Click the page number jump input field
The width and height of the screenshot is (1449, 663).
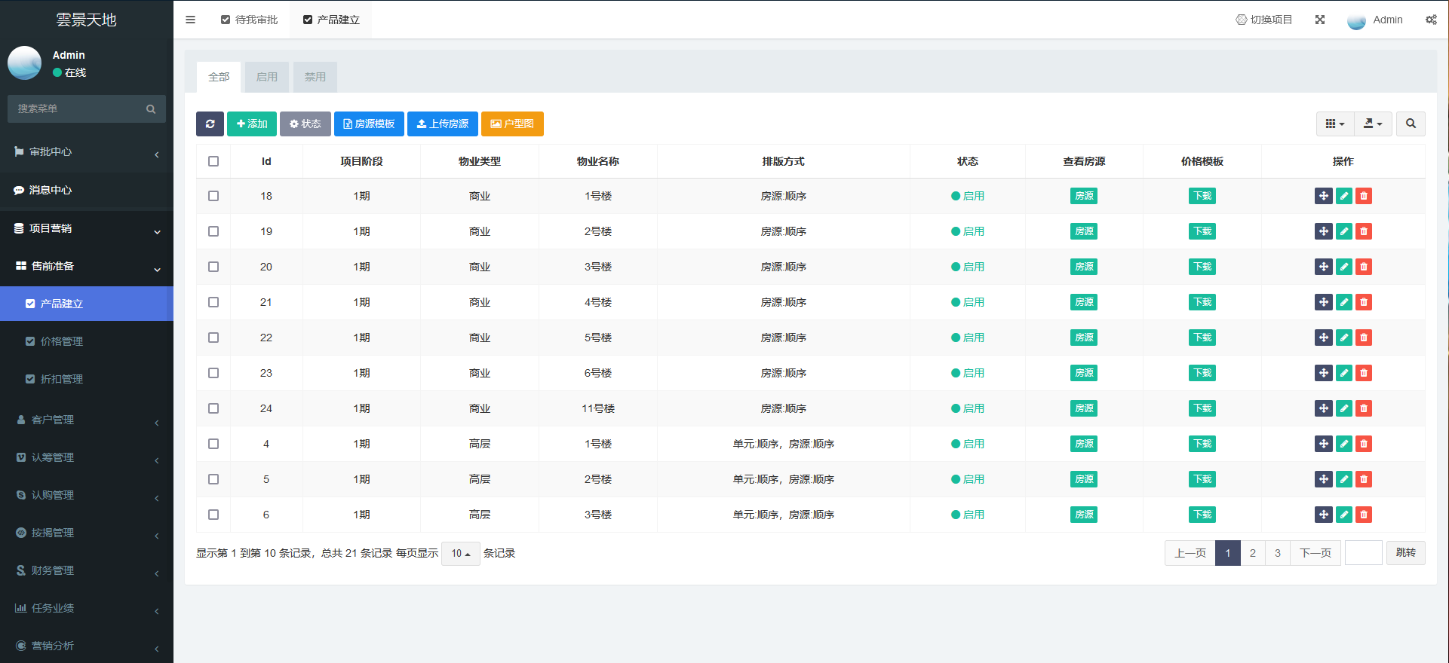[1364, 553]
